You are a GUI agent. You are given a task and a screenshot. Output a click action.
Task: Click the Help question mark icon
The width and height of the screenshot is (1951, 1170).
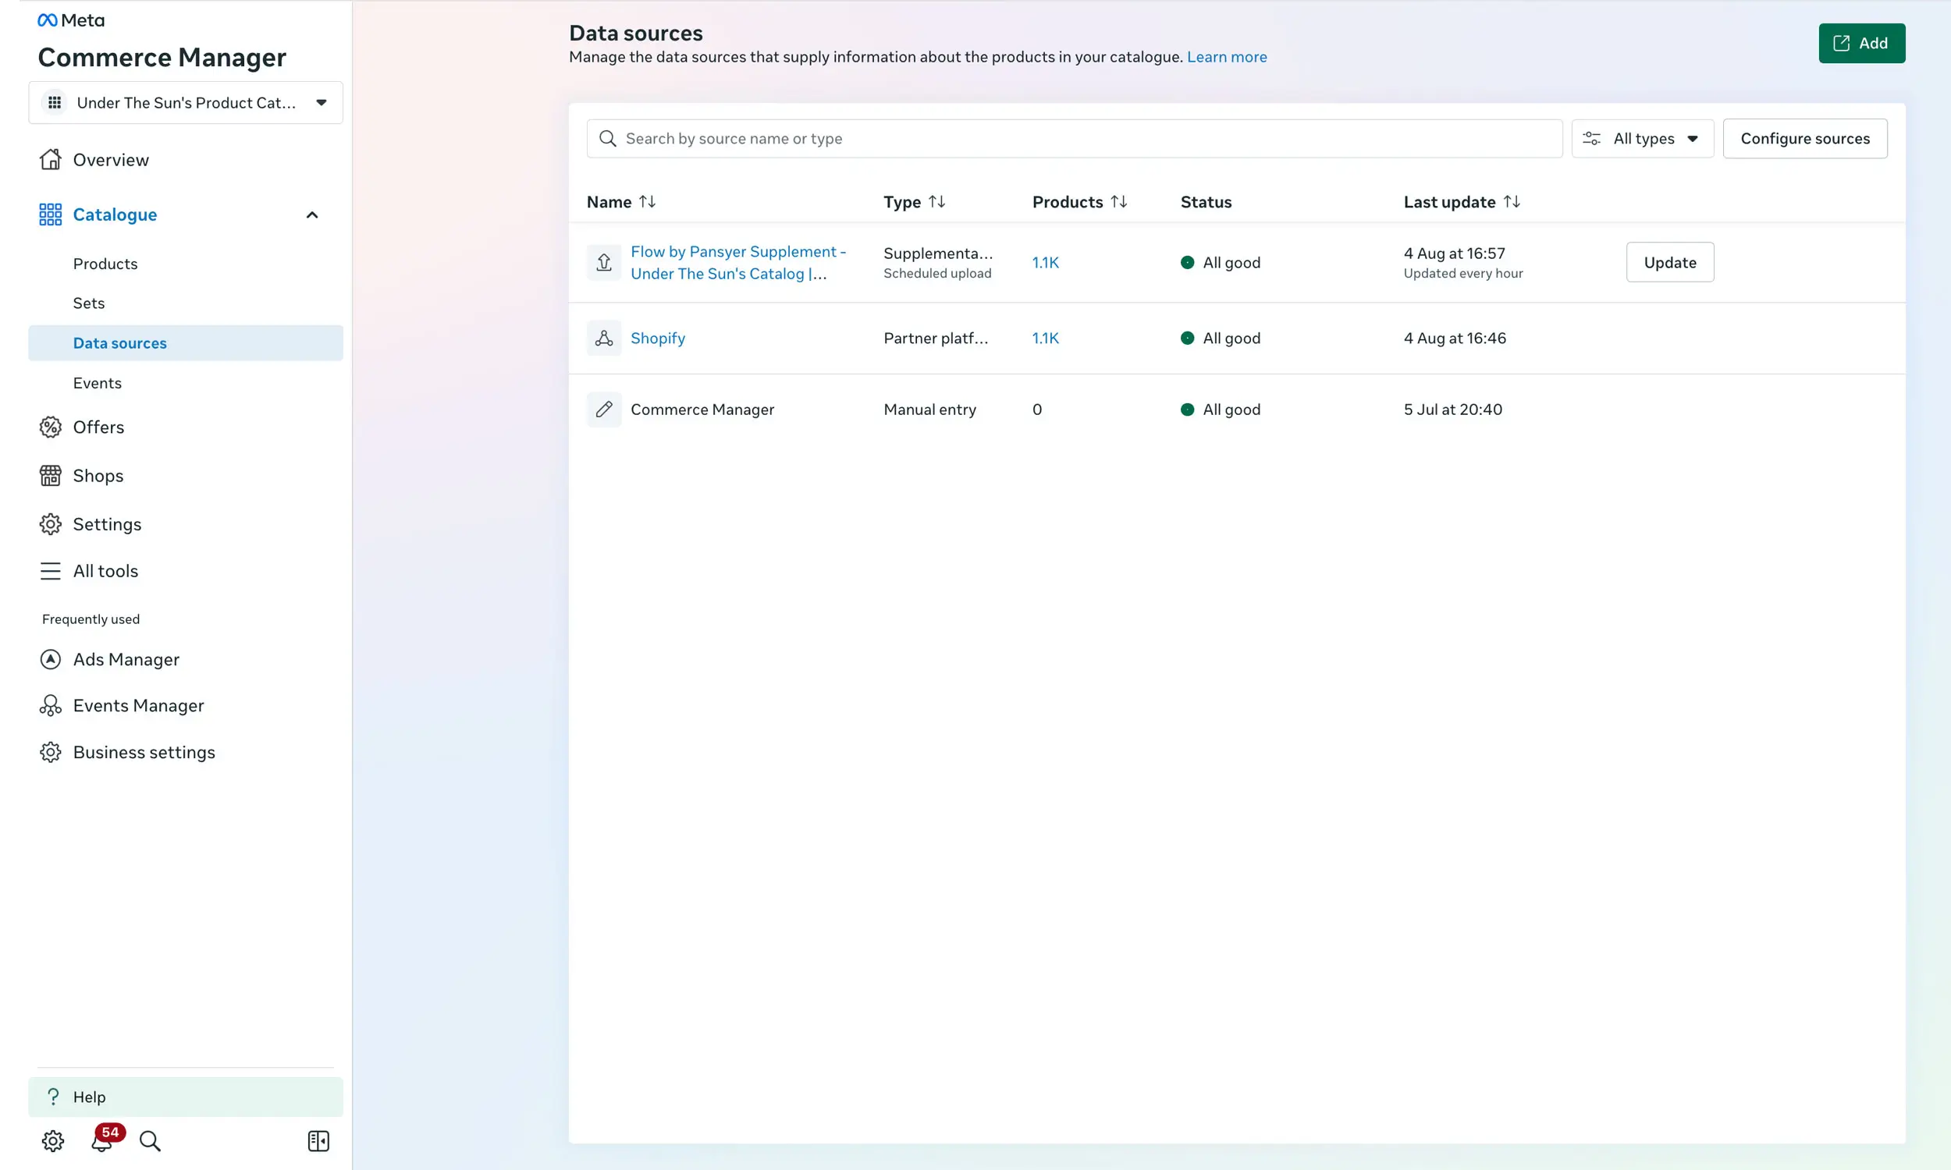pos(53,1097)
